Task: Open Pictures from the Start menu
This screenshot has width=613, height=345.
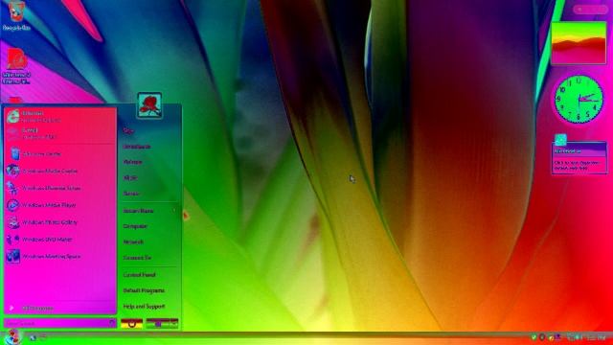Action: [x=132, y=162]
